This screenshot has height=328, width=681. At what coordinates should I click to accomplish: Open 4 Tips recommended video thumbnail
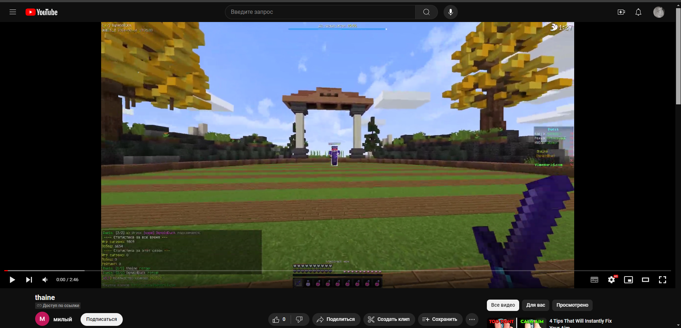[516, 323]
